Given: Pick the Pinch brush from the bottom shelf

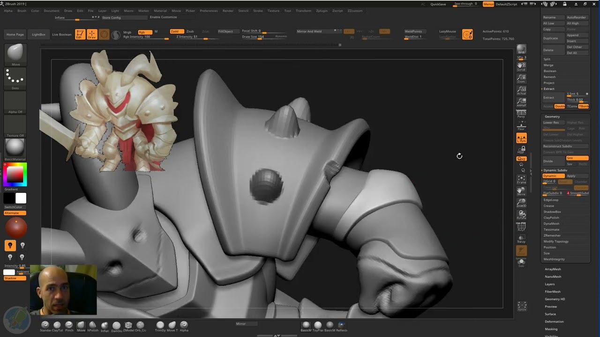Looking at the screenshot, I should tap(69, 325).
